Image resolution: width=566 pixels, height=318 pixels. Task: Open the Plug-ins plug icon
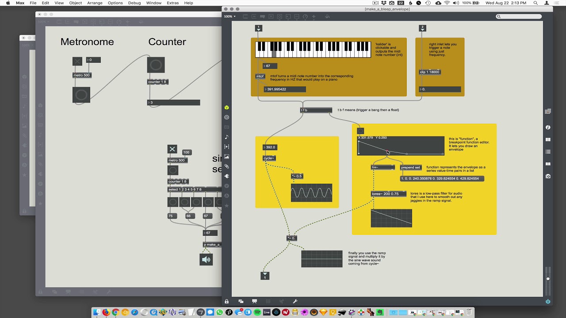226,176
